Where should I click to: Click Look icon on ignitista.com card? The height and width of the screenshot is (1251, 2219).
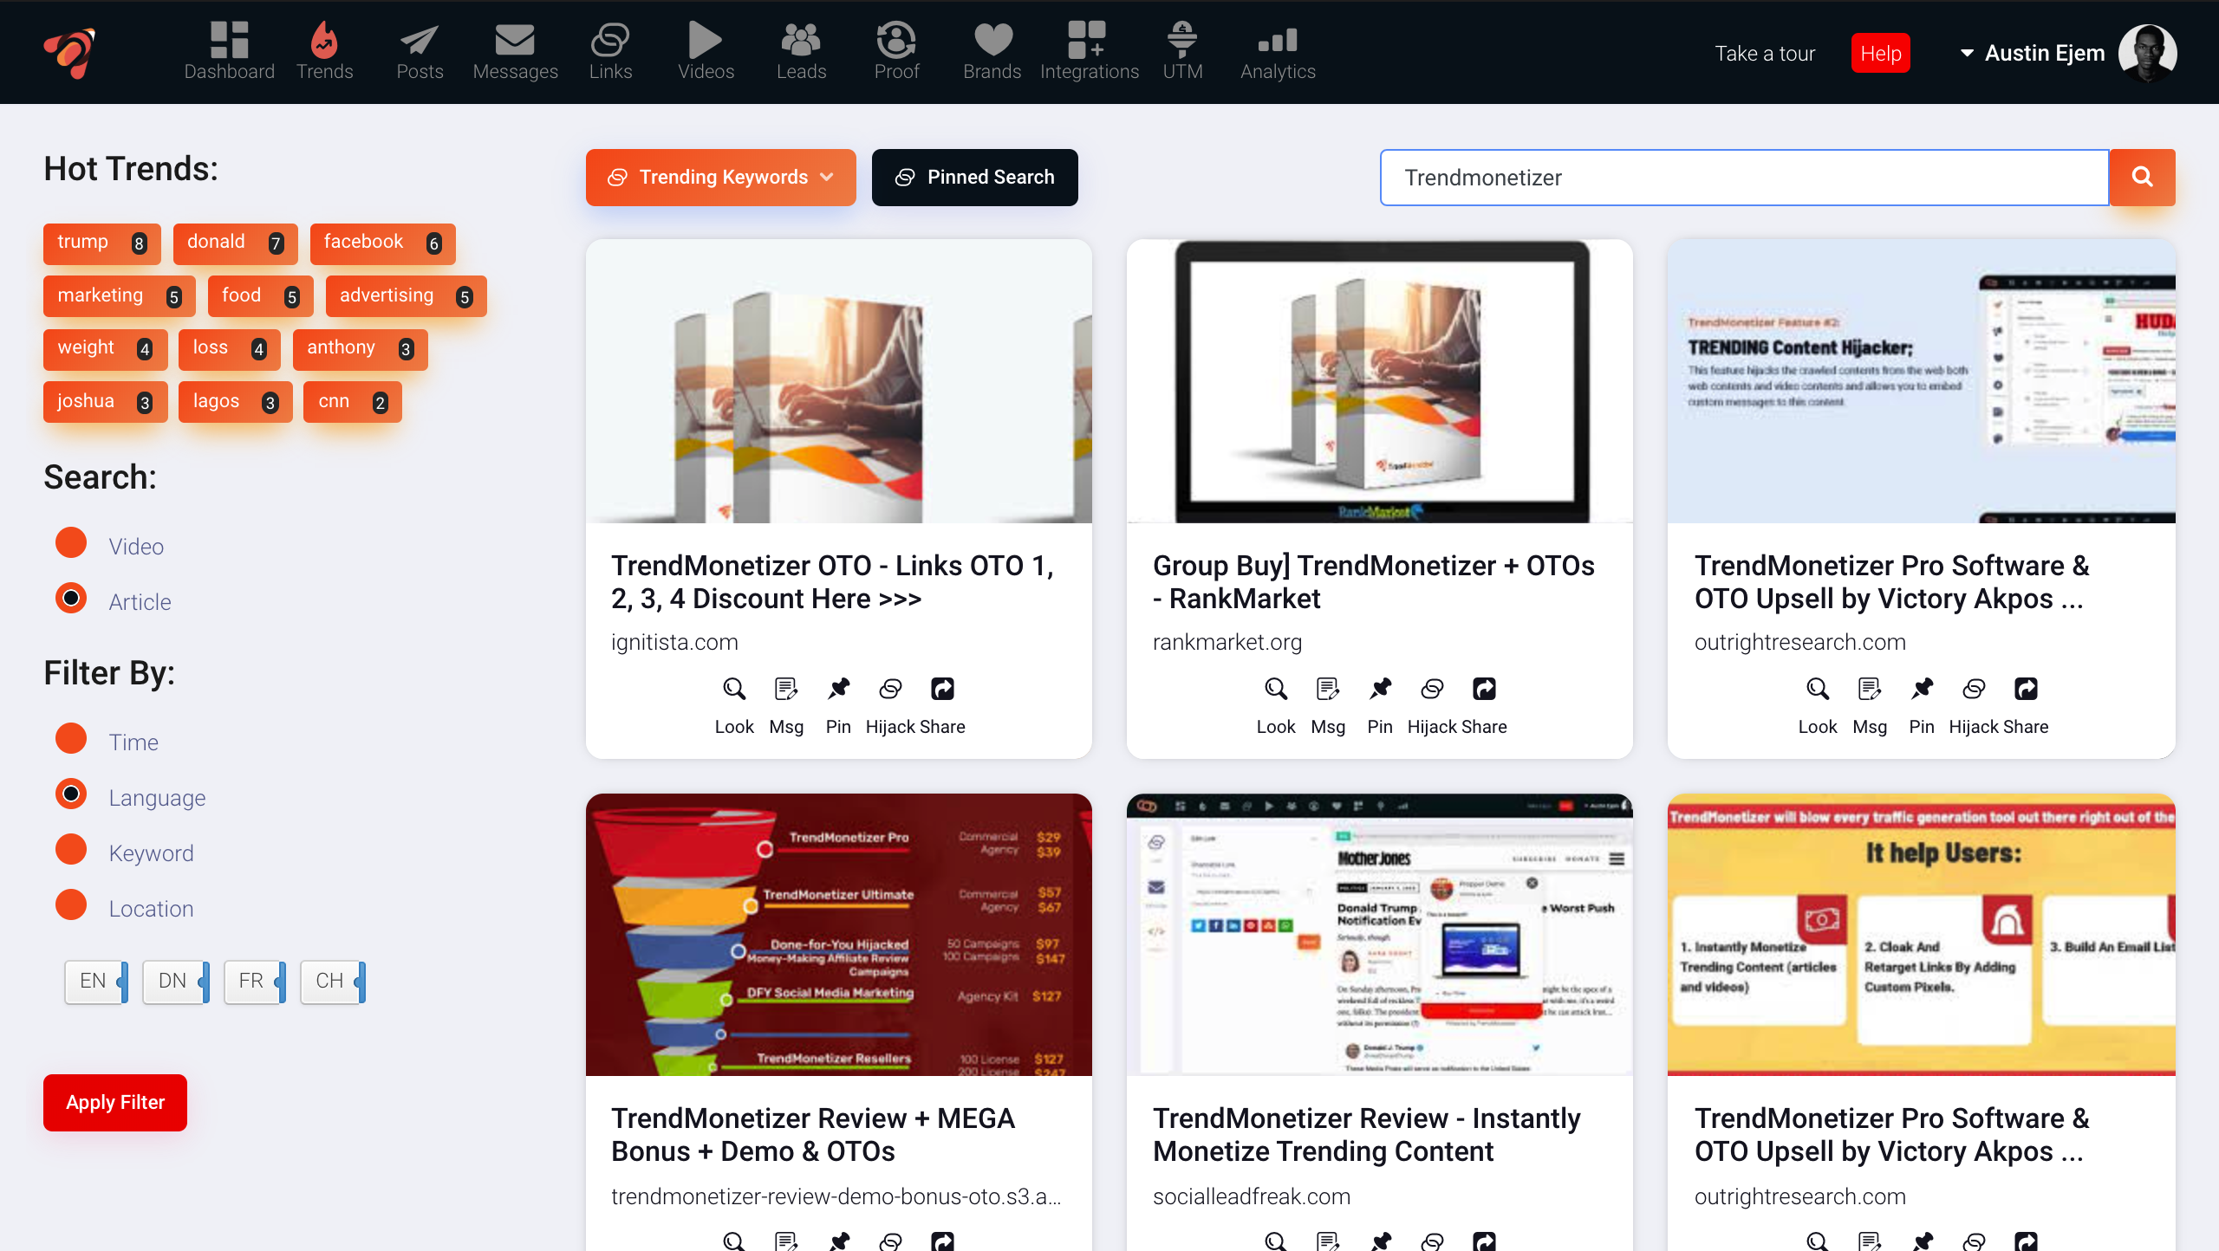coord(734,690)
